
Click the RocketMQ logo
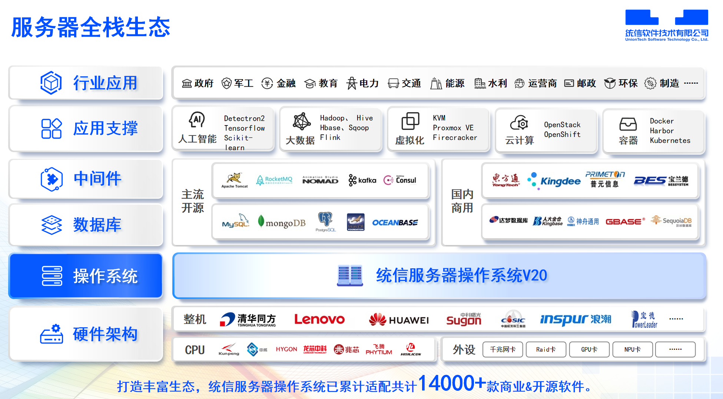(275, 180)
